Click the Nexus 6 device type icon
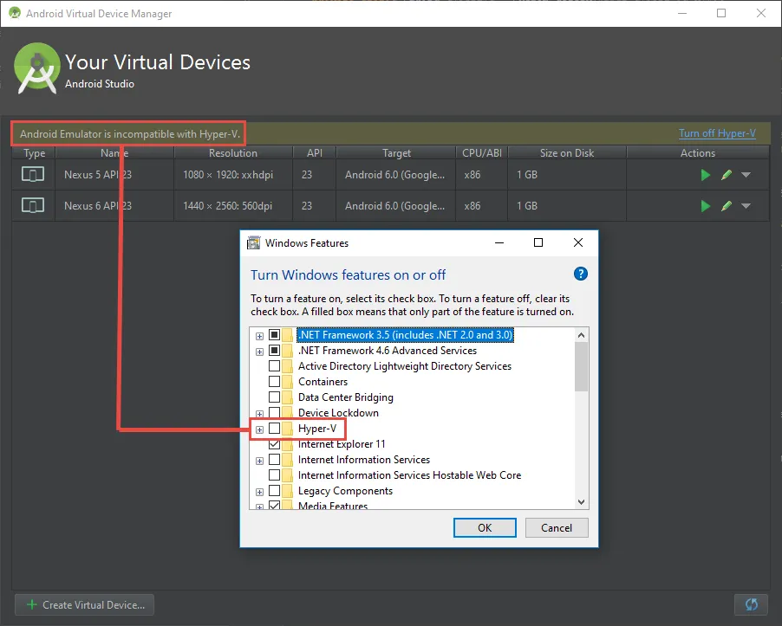The image size is (782, 626). (x=33, y=205)
